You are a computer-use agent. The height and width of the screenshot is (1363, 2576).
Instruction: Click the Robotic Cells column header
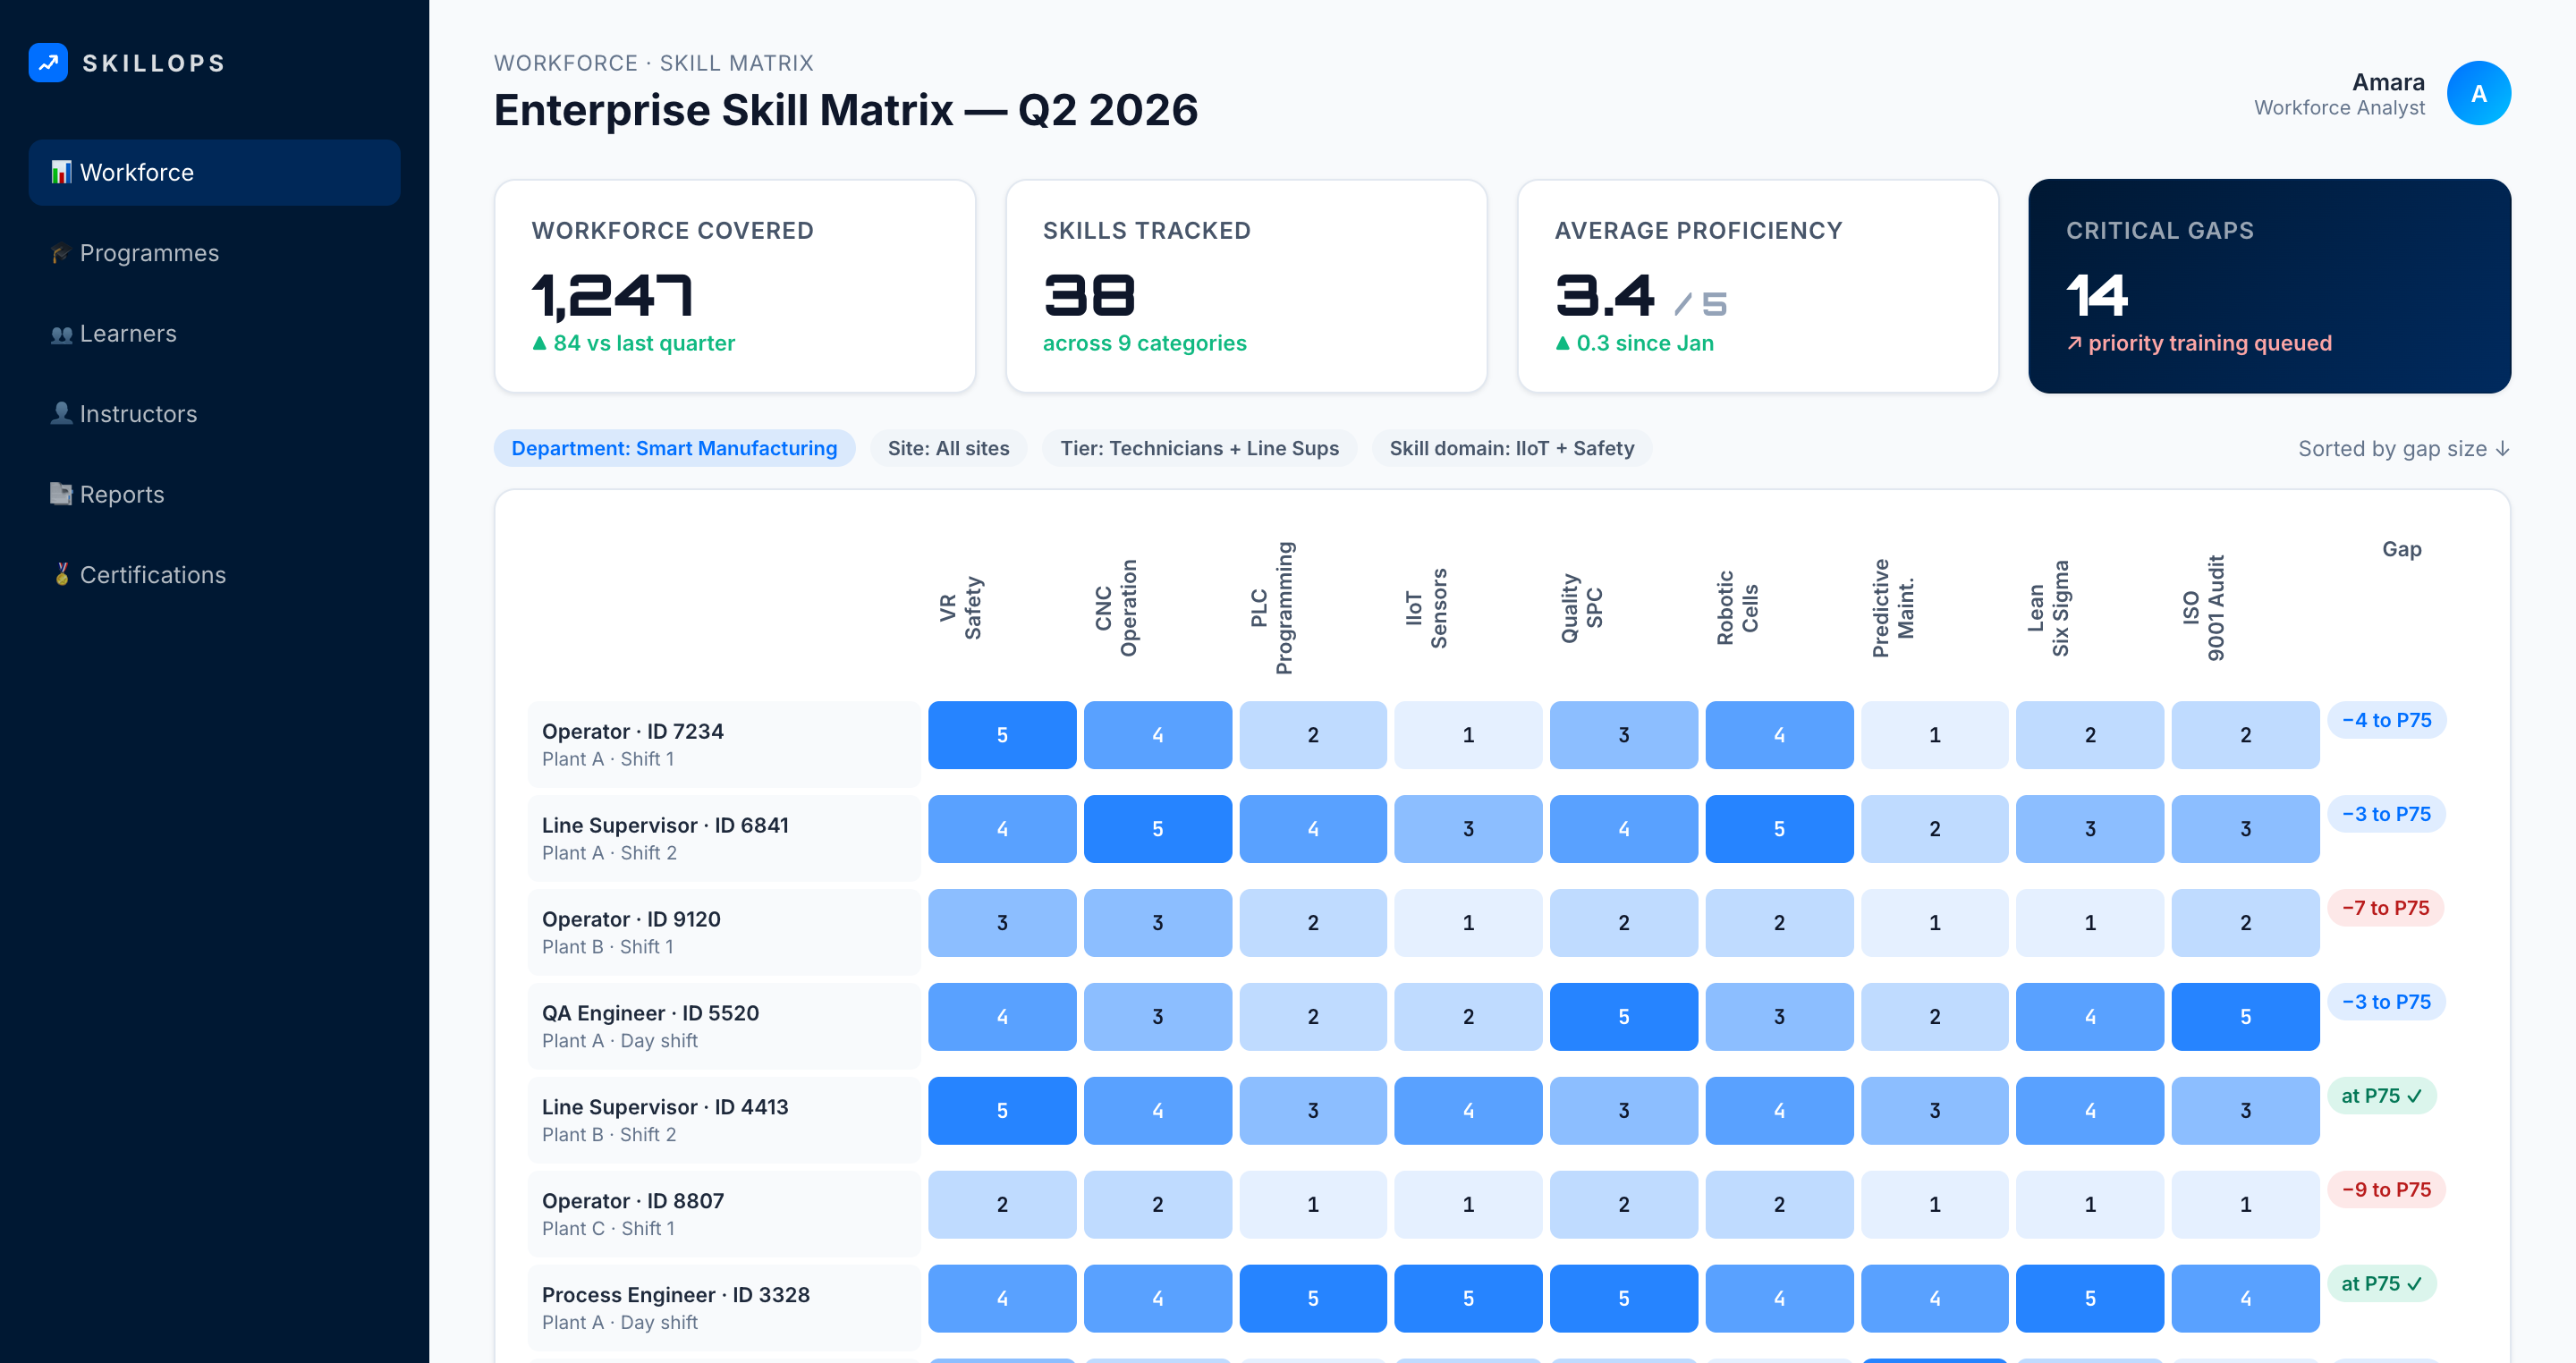point(1738,607)
